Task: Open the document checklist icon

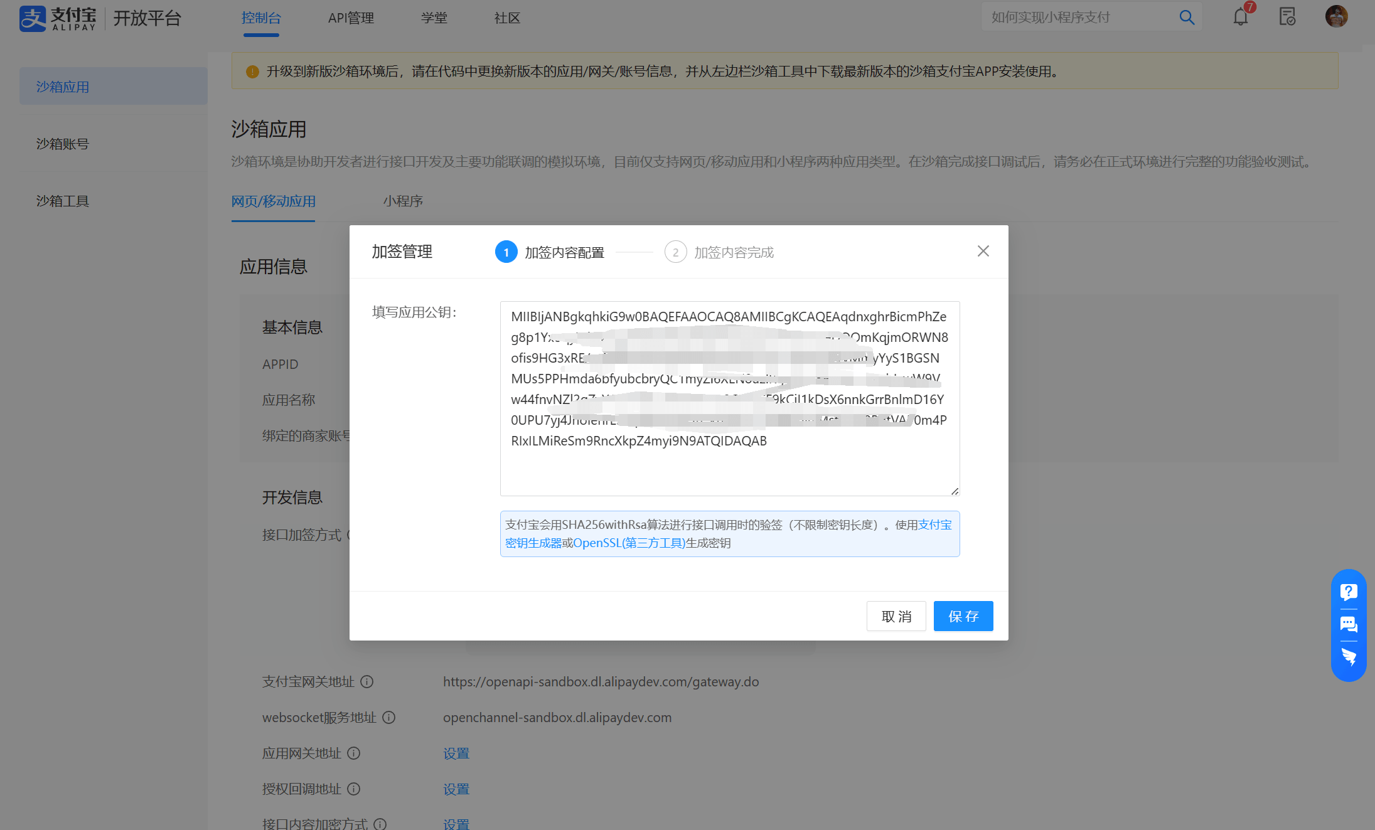Action: pos(1287,17)
